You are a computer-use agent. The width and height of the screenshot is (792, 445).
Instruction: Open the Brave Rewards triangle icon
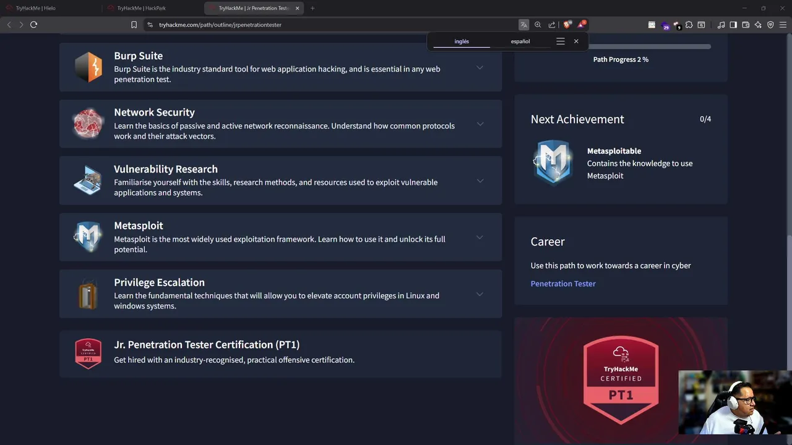coord(581,25)
